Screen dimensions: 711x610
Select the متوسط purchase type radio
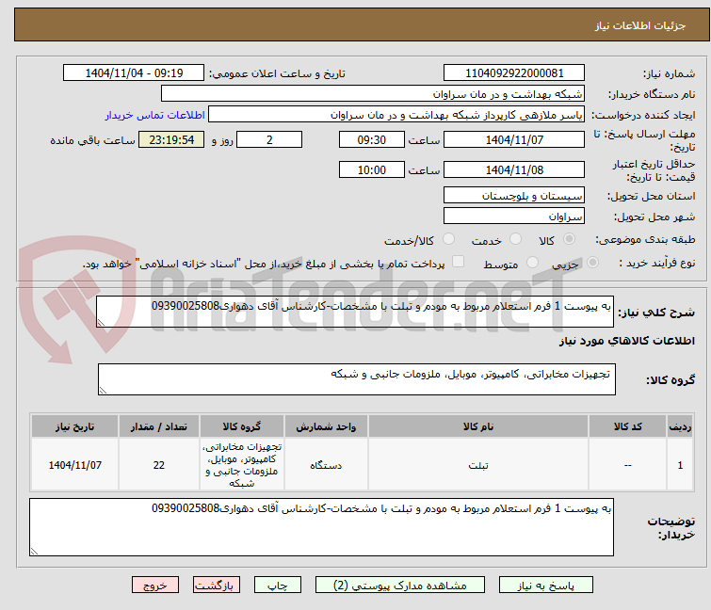click(532, 263)
